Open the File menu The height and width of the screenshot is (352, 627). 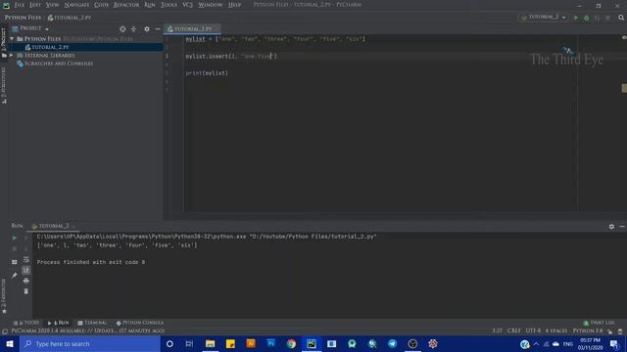(20, 5)
